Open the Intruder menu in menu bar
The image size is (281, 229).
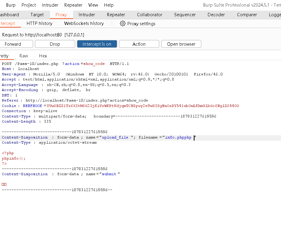pyautogui.click(x=50, y=5)
